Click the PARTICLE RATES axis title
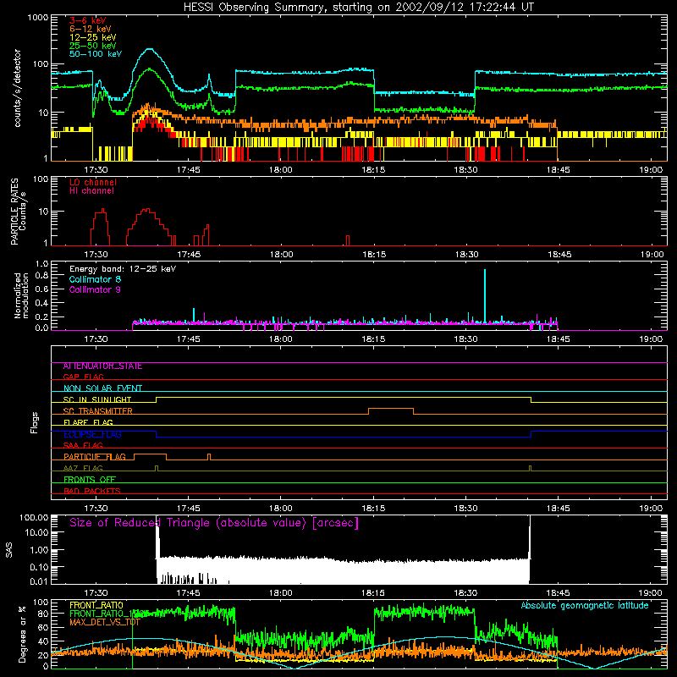This screenshot has width=677, height=677. click(x=14, y=212)
